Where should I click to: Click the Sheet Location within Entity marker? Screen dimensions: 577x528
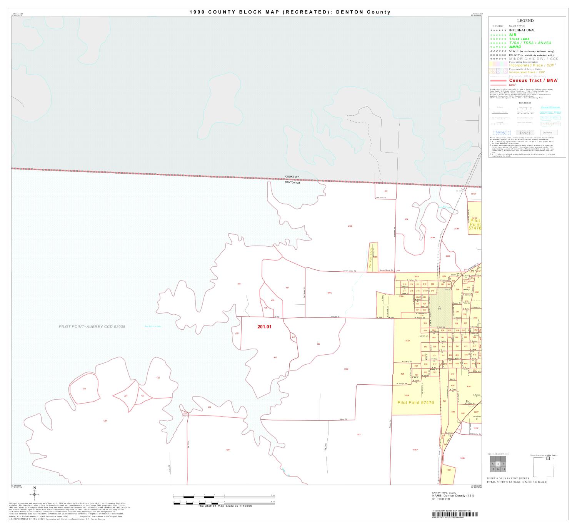point(548,458)
